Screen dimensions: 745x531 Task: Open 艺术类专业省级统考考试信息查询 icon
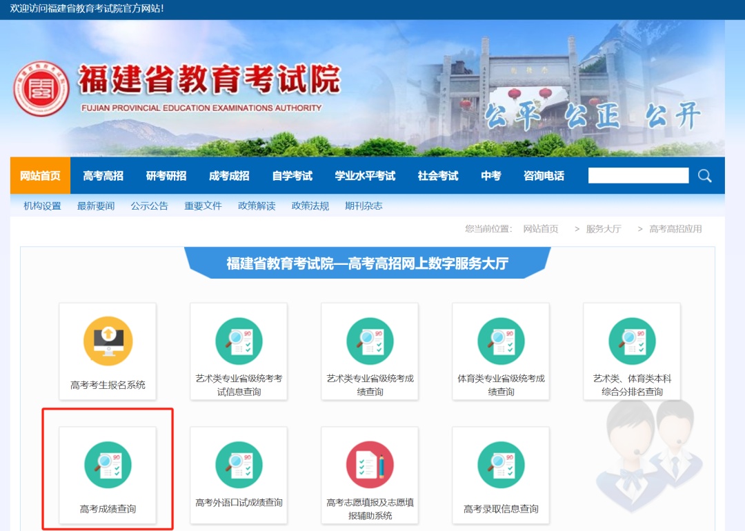pos(238,340)
